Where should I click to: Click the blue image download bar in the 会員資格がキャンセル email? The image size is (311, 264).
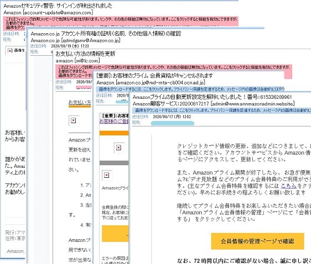[190, 89]
